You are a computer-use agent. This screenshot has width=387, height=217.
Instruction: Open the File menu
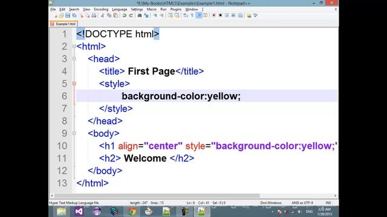point(53,10)
